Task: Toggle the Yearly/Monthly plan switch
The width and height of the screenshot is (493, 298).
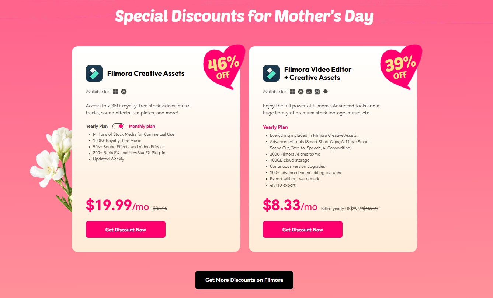Action: pos(118,126)
